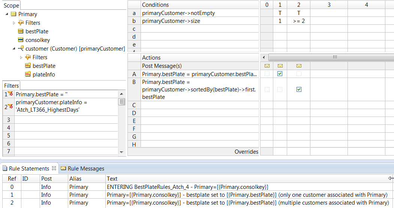Click the Post Message envelope in column 1
The image size is (394, 208).
[280, 66]
